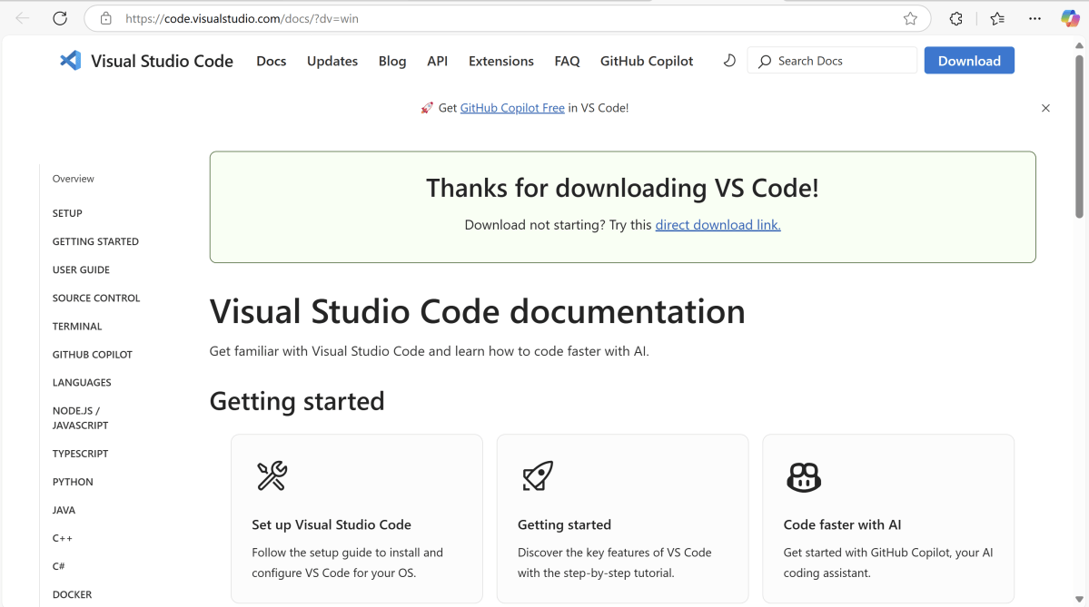Click the GitHub Copilot card icon

pos(803,476)
